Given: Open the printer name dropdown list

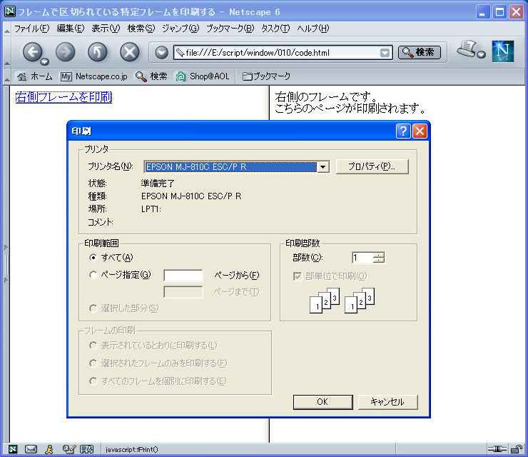Looking at the screenshot, I should click(323, 167).
